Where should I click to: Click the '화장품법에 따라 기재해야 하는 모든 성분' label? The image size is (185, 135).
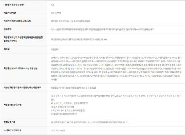tap(21, 68)
